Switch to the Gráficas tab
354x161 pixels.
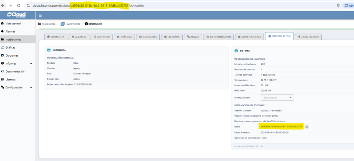(x=124, y=37)
